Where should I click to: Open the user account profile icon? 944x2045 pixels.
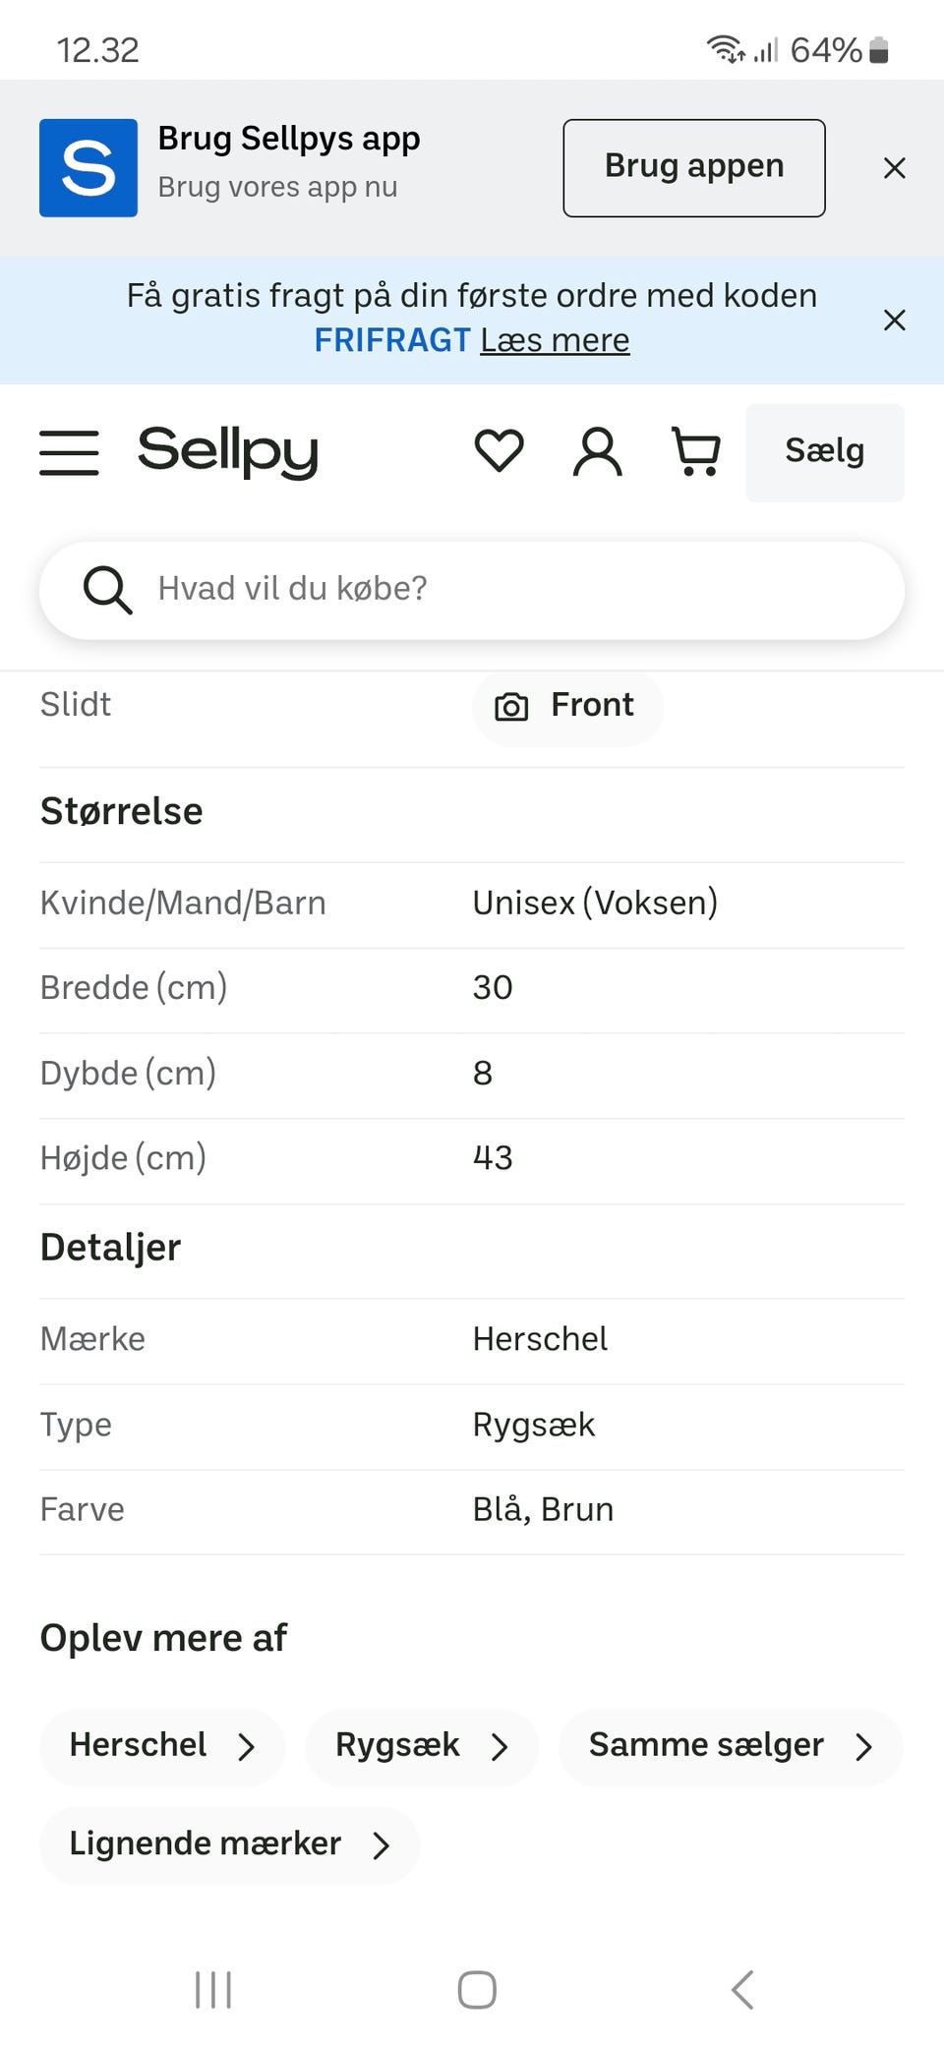click(x=598, y=451)
